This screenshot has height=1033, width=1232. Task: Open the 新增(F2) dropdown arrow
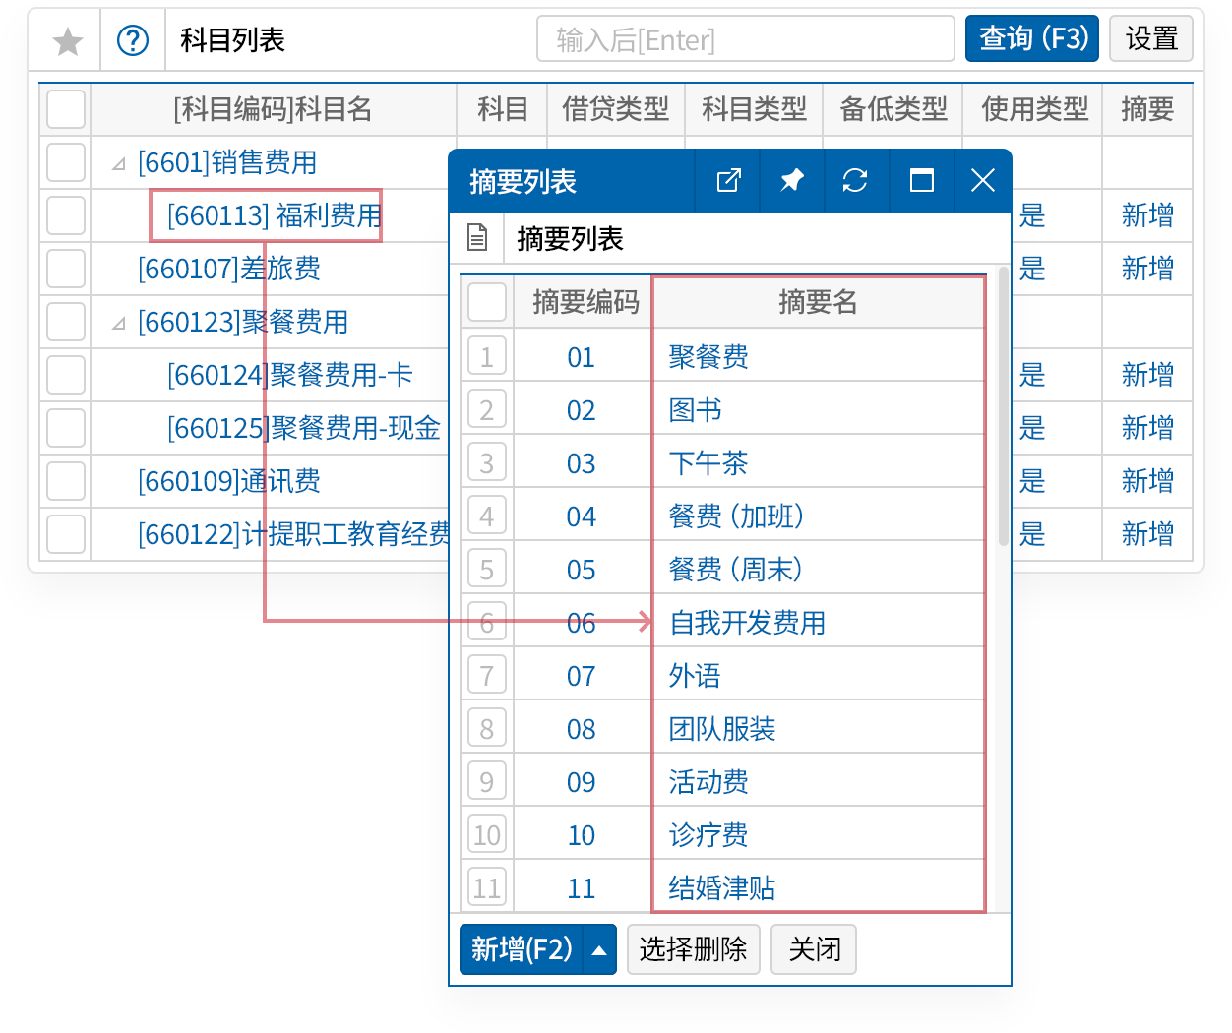coord(599,949)
